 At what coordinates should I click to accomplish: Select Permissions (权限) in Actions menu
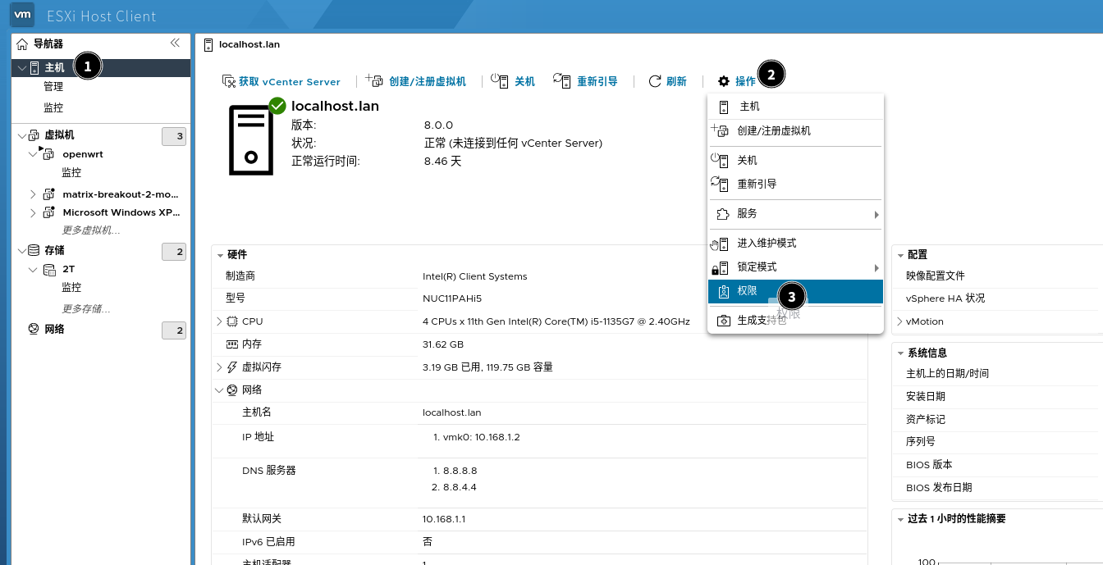[x=795, y=291]
